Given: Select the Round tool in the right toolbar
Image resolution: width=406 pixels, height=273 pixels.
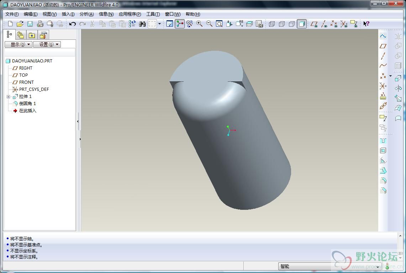Looking at the screenshot, I should click(x=383, y=181).
